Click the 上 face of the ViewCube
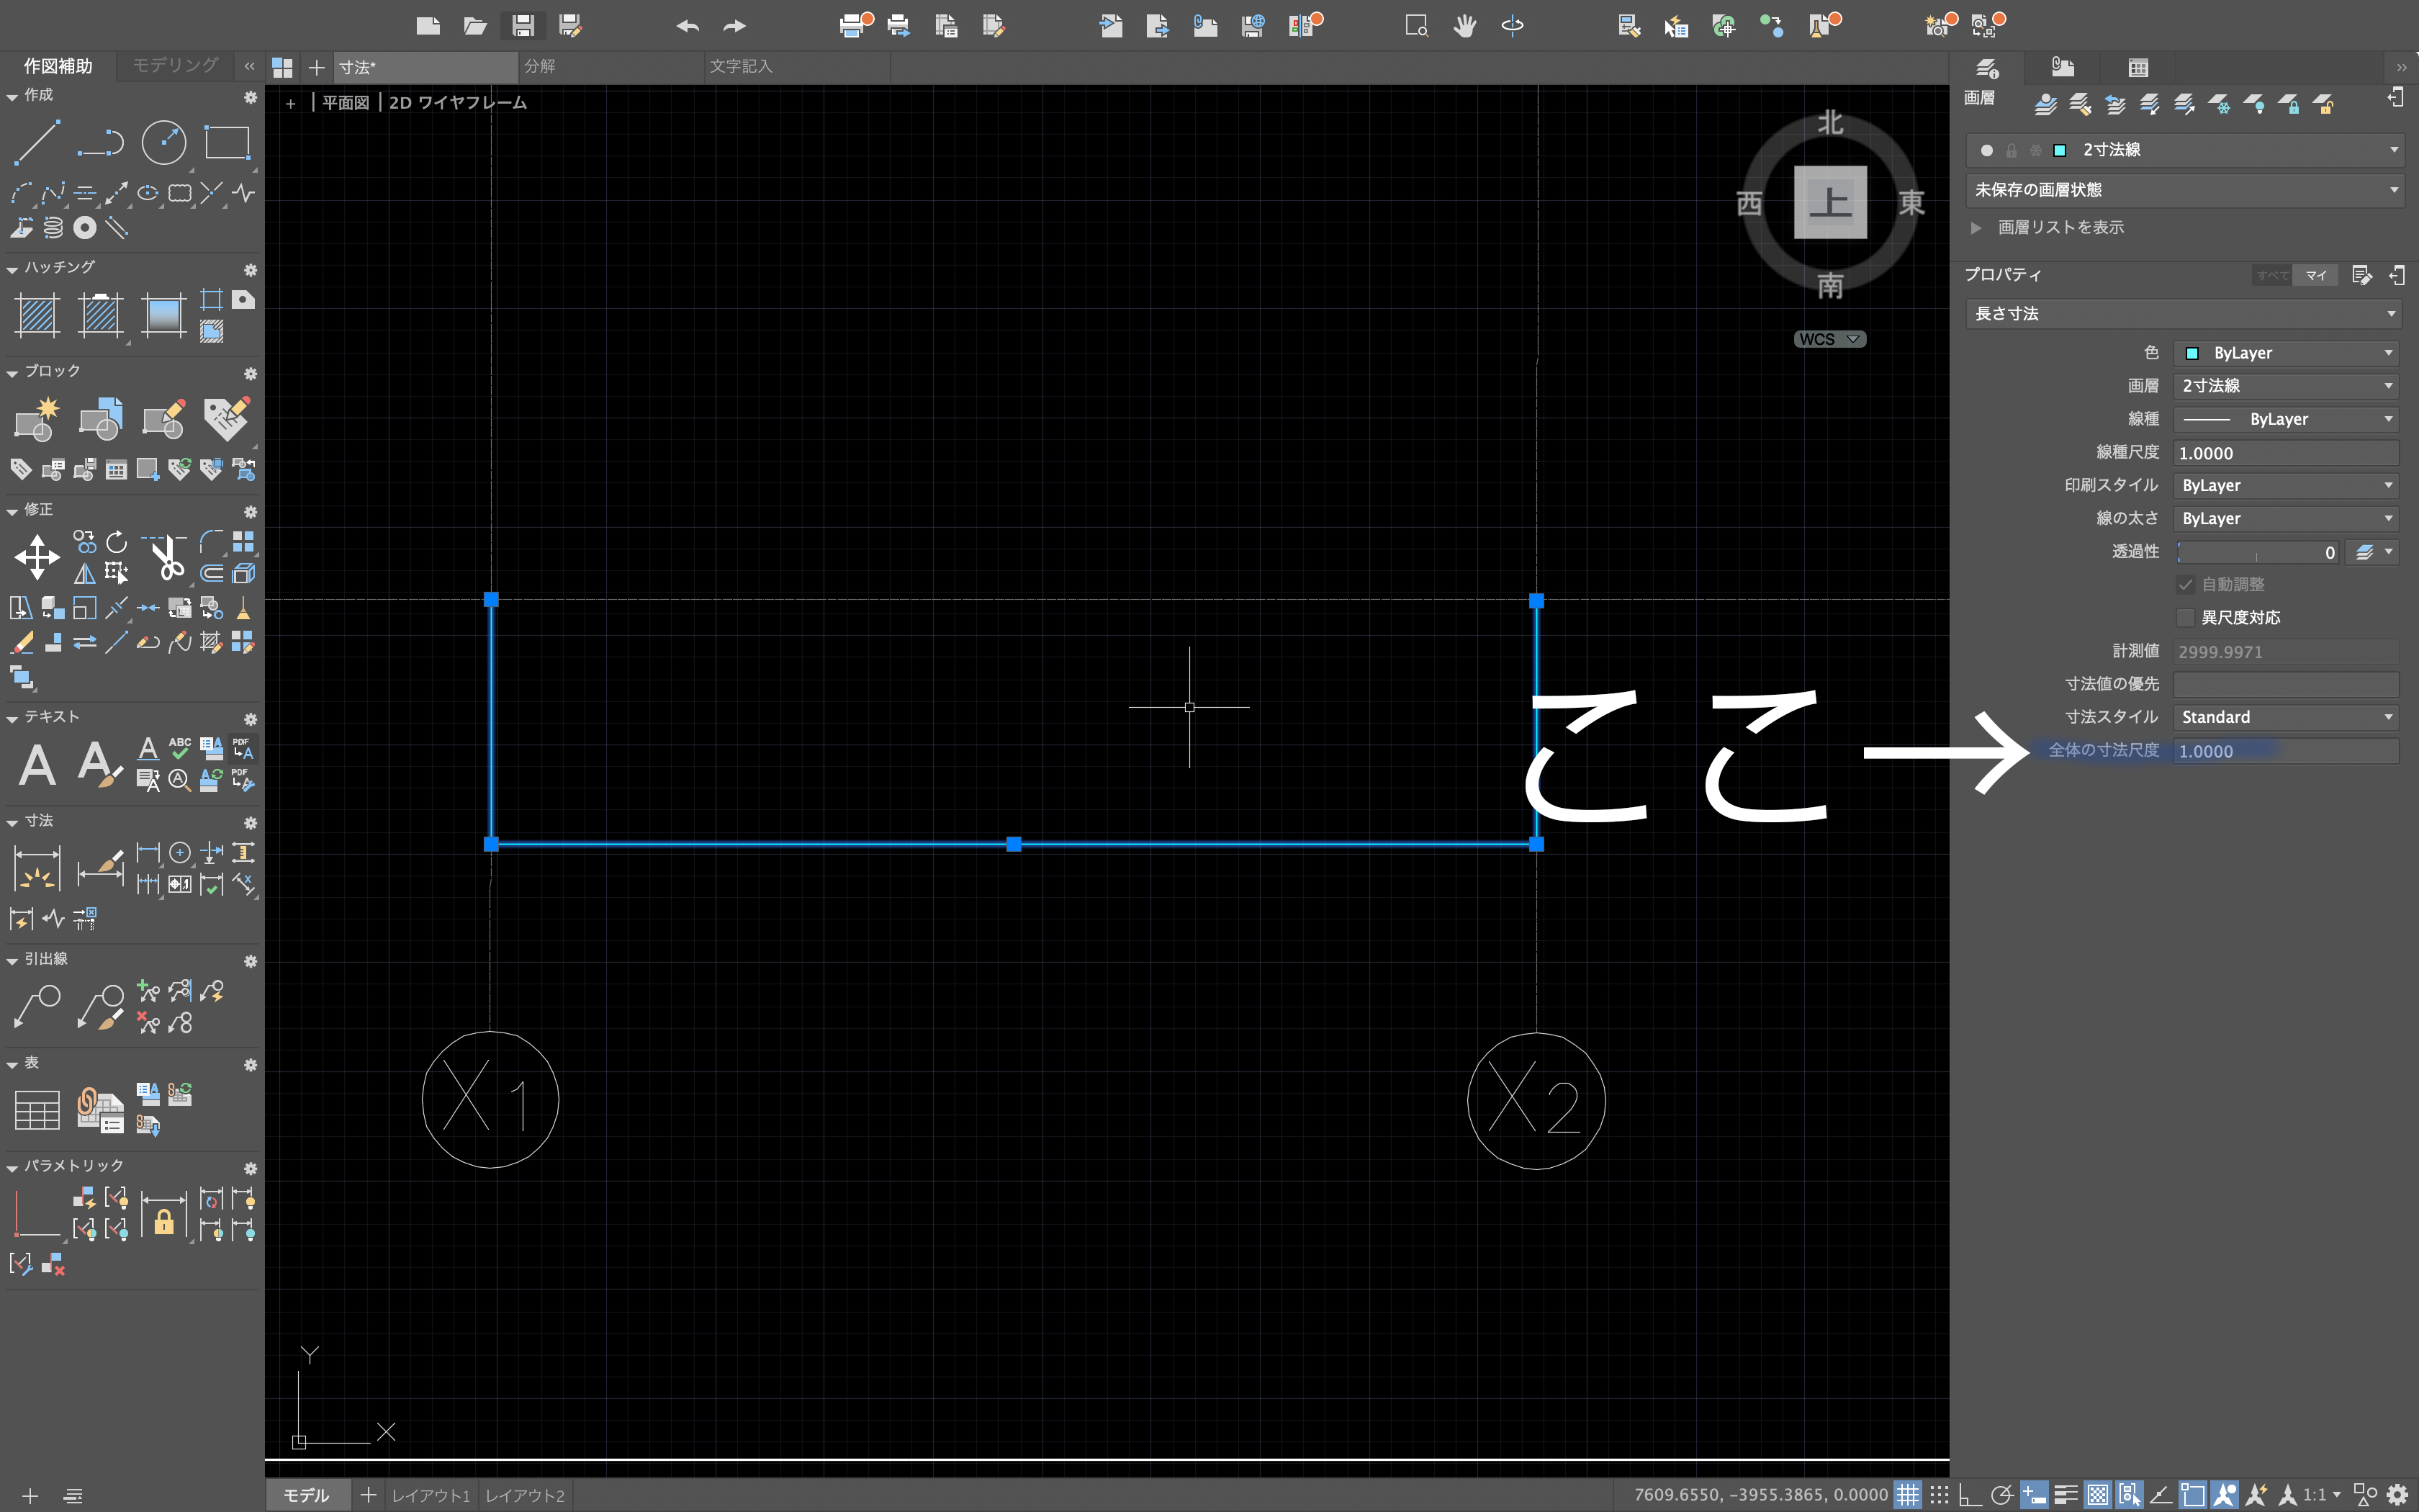Viewport: 2419px width, 1512px height. click(1830, 203)
